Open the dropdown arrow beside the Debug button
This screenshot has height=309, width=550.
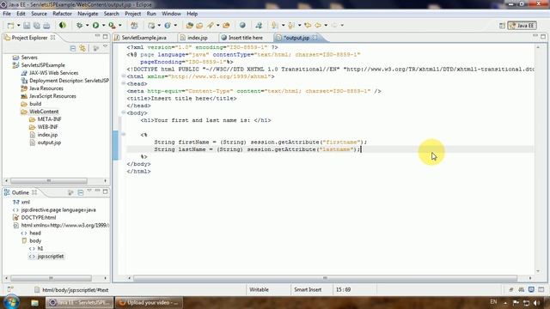(x=88, y=25)
